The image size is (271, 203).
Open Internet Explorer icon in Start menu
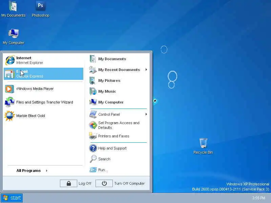click(x=10, y=60)
